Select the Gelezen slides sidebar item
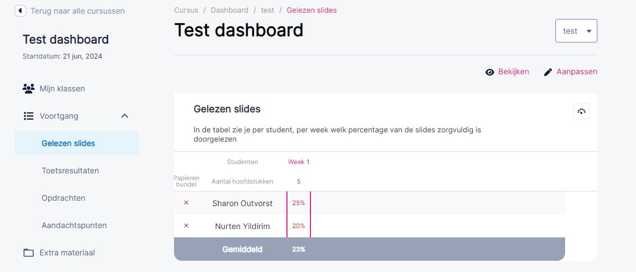This screenshot has width=636, height=272. [77, 143]
